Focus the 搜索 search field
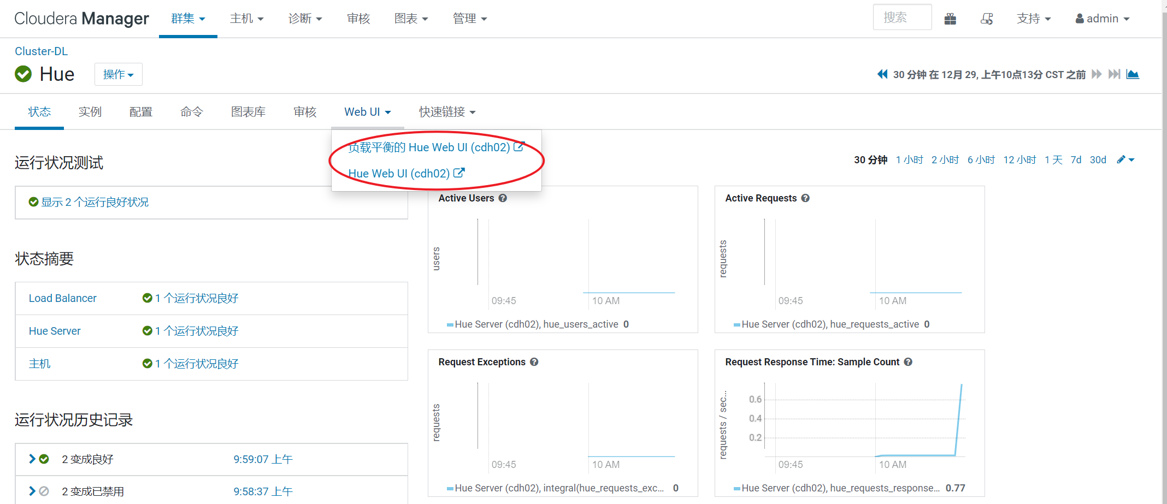The width and height of the screenshot is (1167, 504). [x=902, y=17]
